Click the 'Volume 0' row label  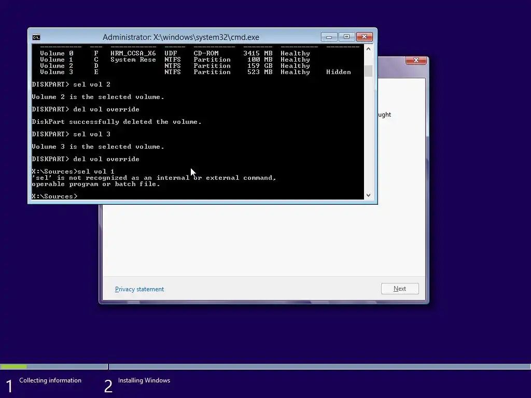(x=57, y=53)
